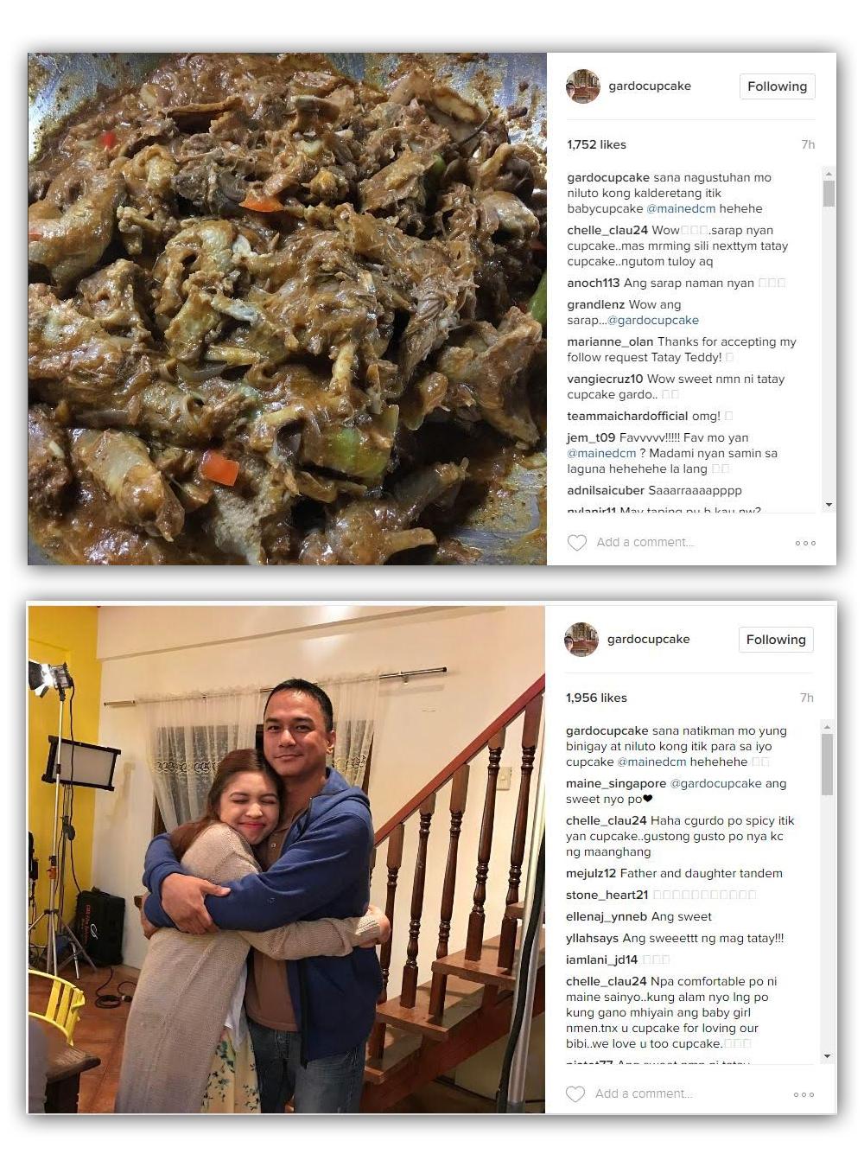Toggle Following button on second post

click(x=776, y=640)
